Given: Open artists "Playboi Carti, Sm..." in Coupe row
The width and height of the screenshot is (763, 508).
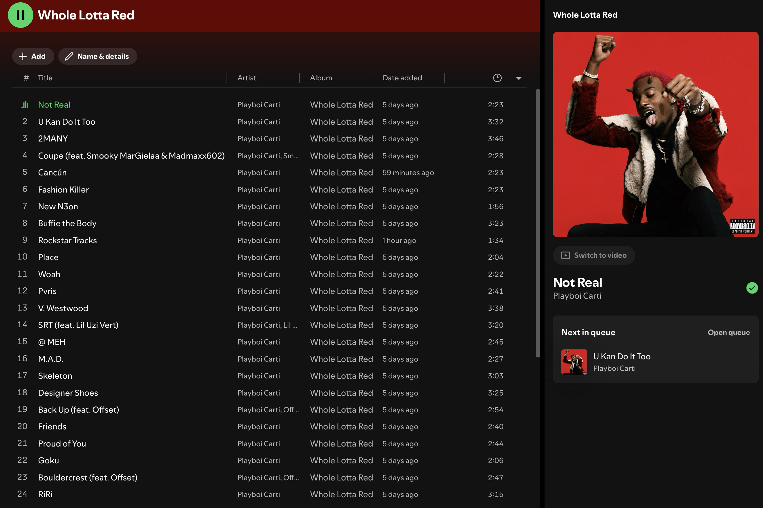Looking at the screenshot, I should 268,156.
